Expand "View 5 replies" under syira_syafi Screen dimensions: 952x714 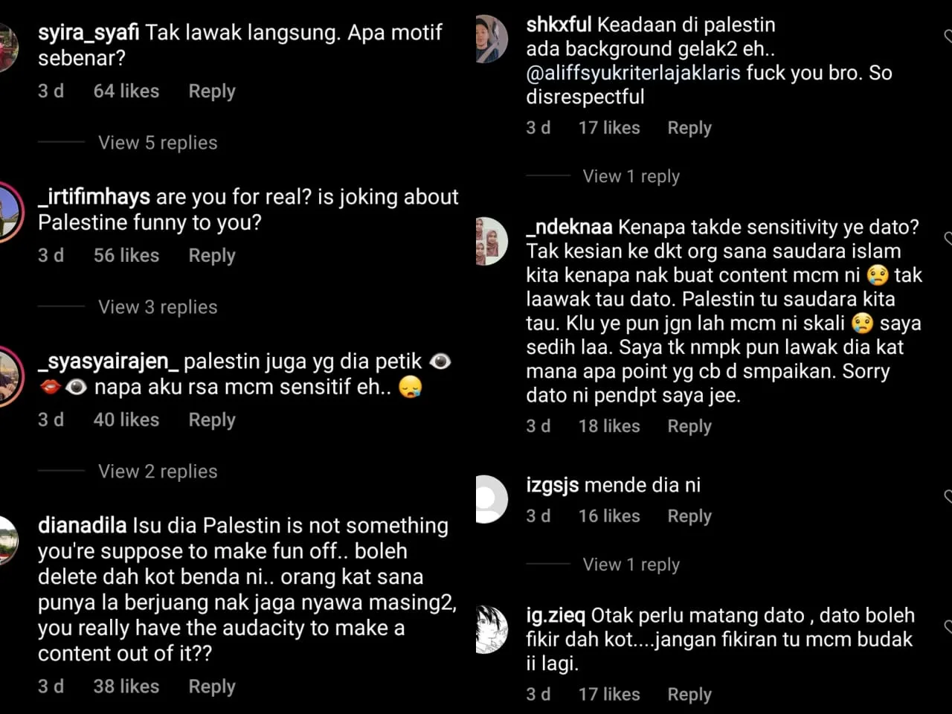[x=158, y=143]
